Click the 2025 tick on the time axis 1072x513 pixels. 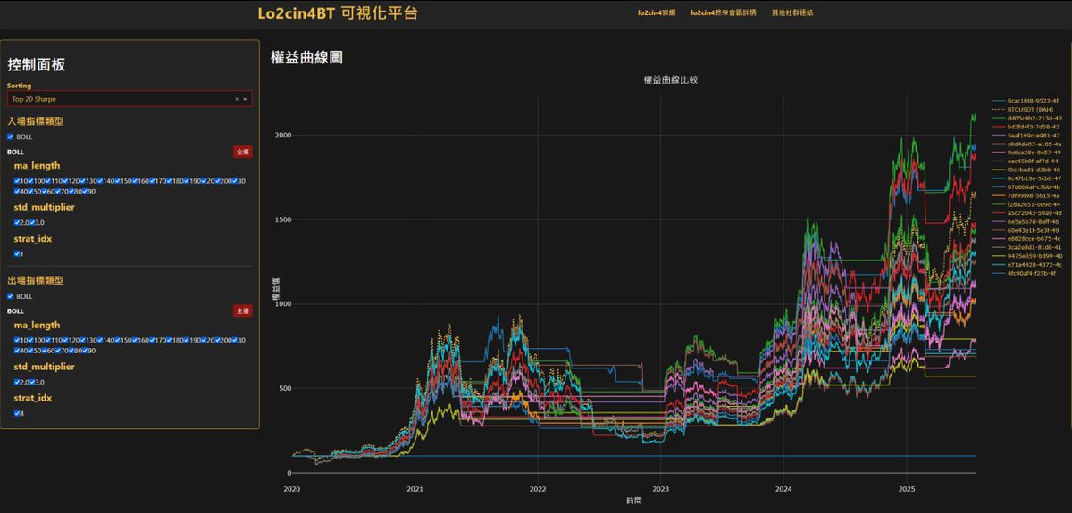click(x=907, y=489)
